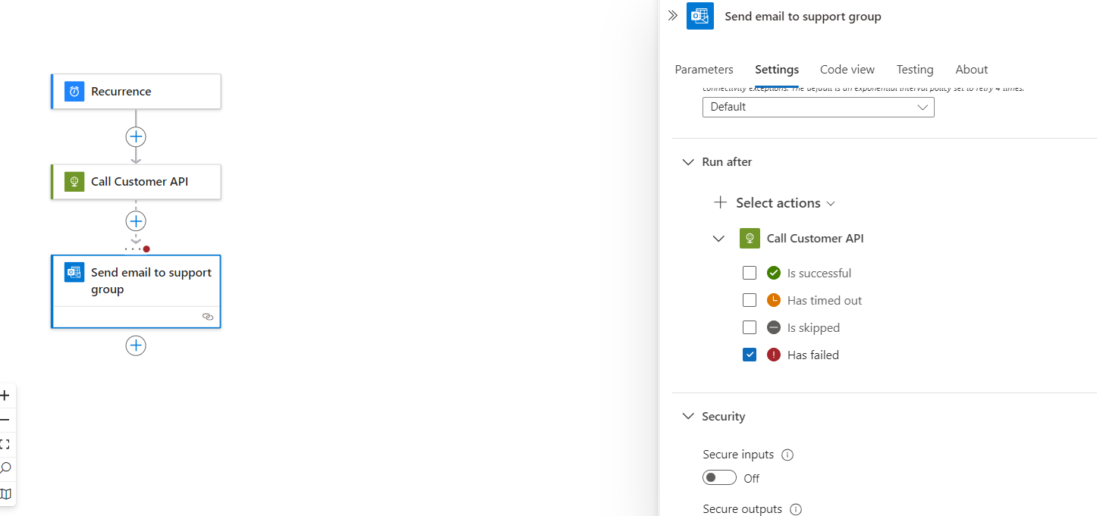Click the Call Customer API connector icon
Screen dimensions: 1097x516
74,181
